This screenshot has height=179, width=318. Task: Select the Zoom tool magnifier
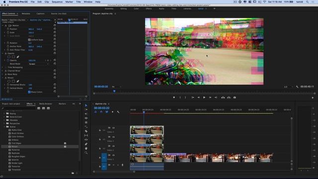coord(86,153)
